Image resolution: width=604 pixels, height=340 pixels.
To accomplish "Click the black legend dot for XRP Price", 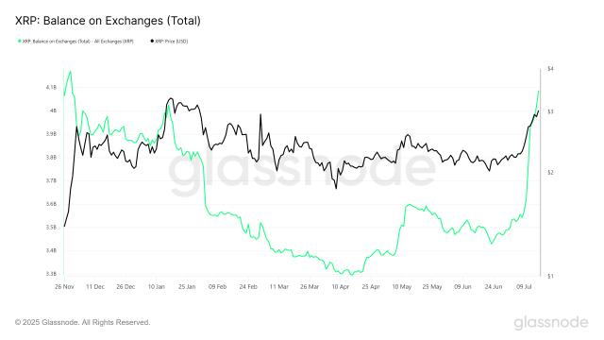I will pos(152,41).
